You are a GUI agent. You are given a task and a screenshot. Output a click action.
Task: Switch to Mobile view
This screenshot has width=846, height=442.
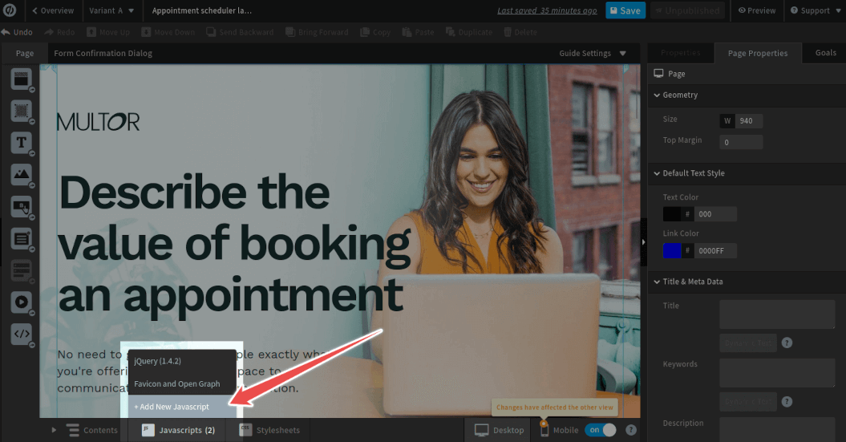559,430
